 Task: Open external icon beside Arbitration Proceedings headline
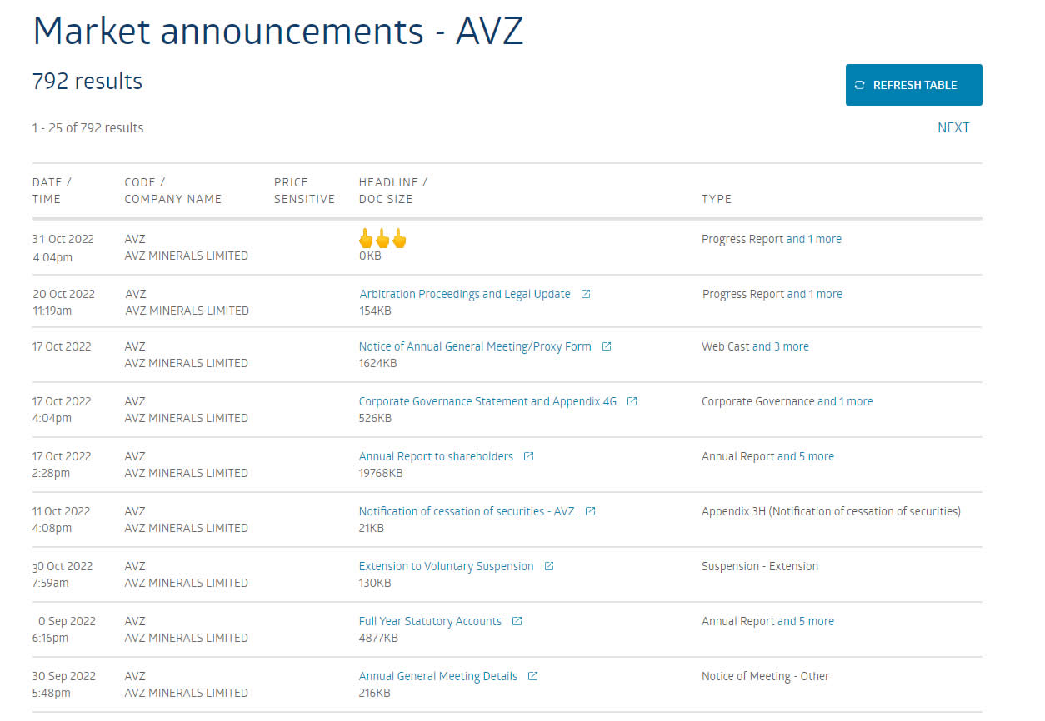[x=586, y=294]
